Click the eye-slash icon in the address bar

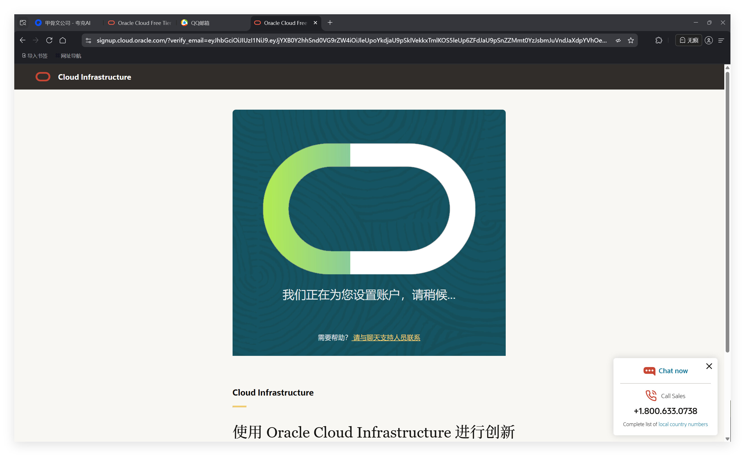[618, 40]
